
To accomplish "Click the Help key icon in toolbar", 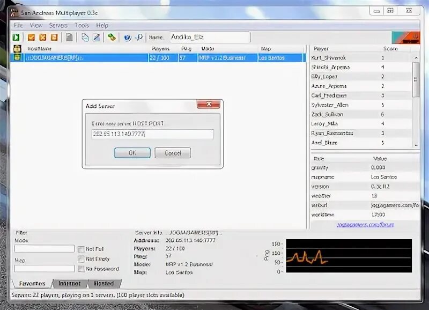I will pyautogui.click(x=139, y=37).
